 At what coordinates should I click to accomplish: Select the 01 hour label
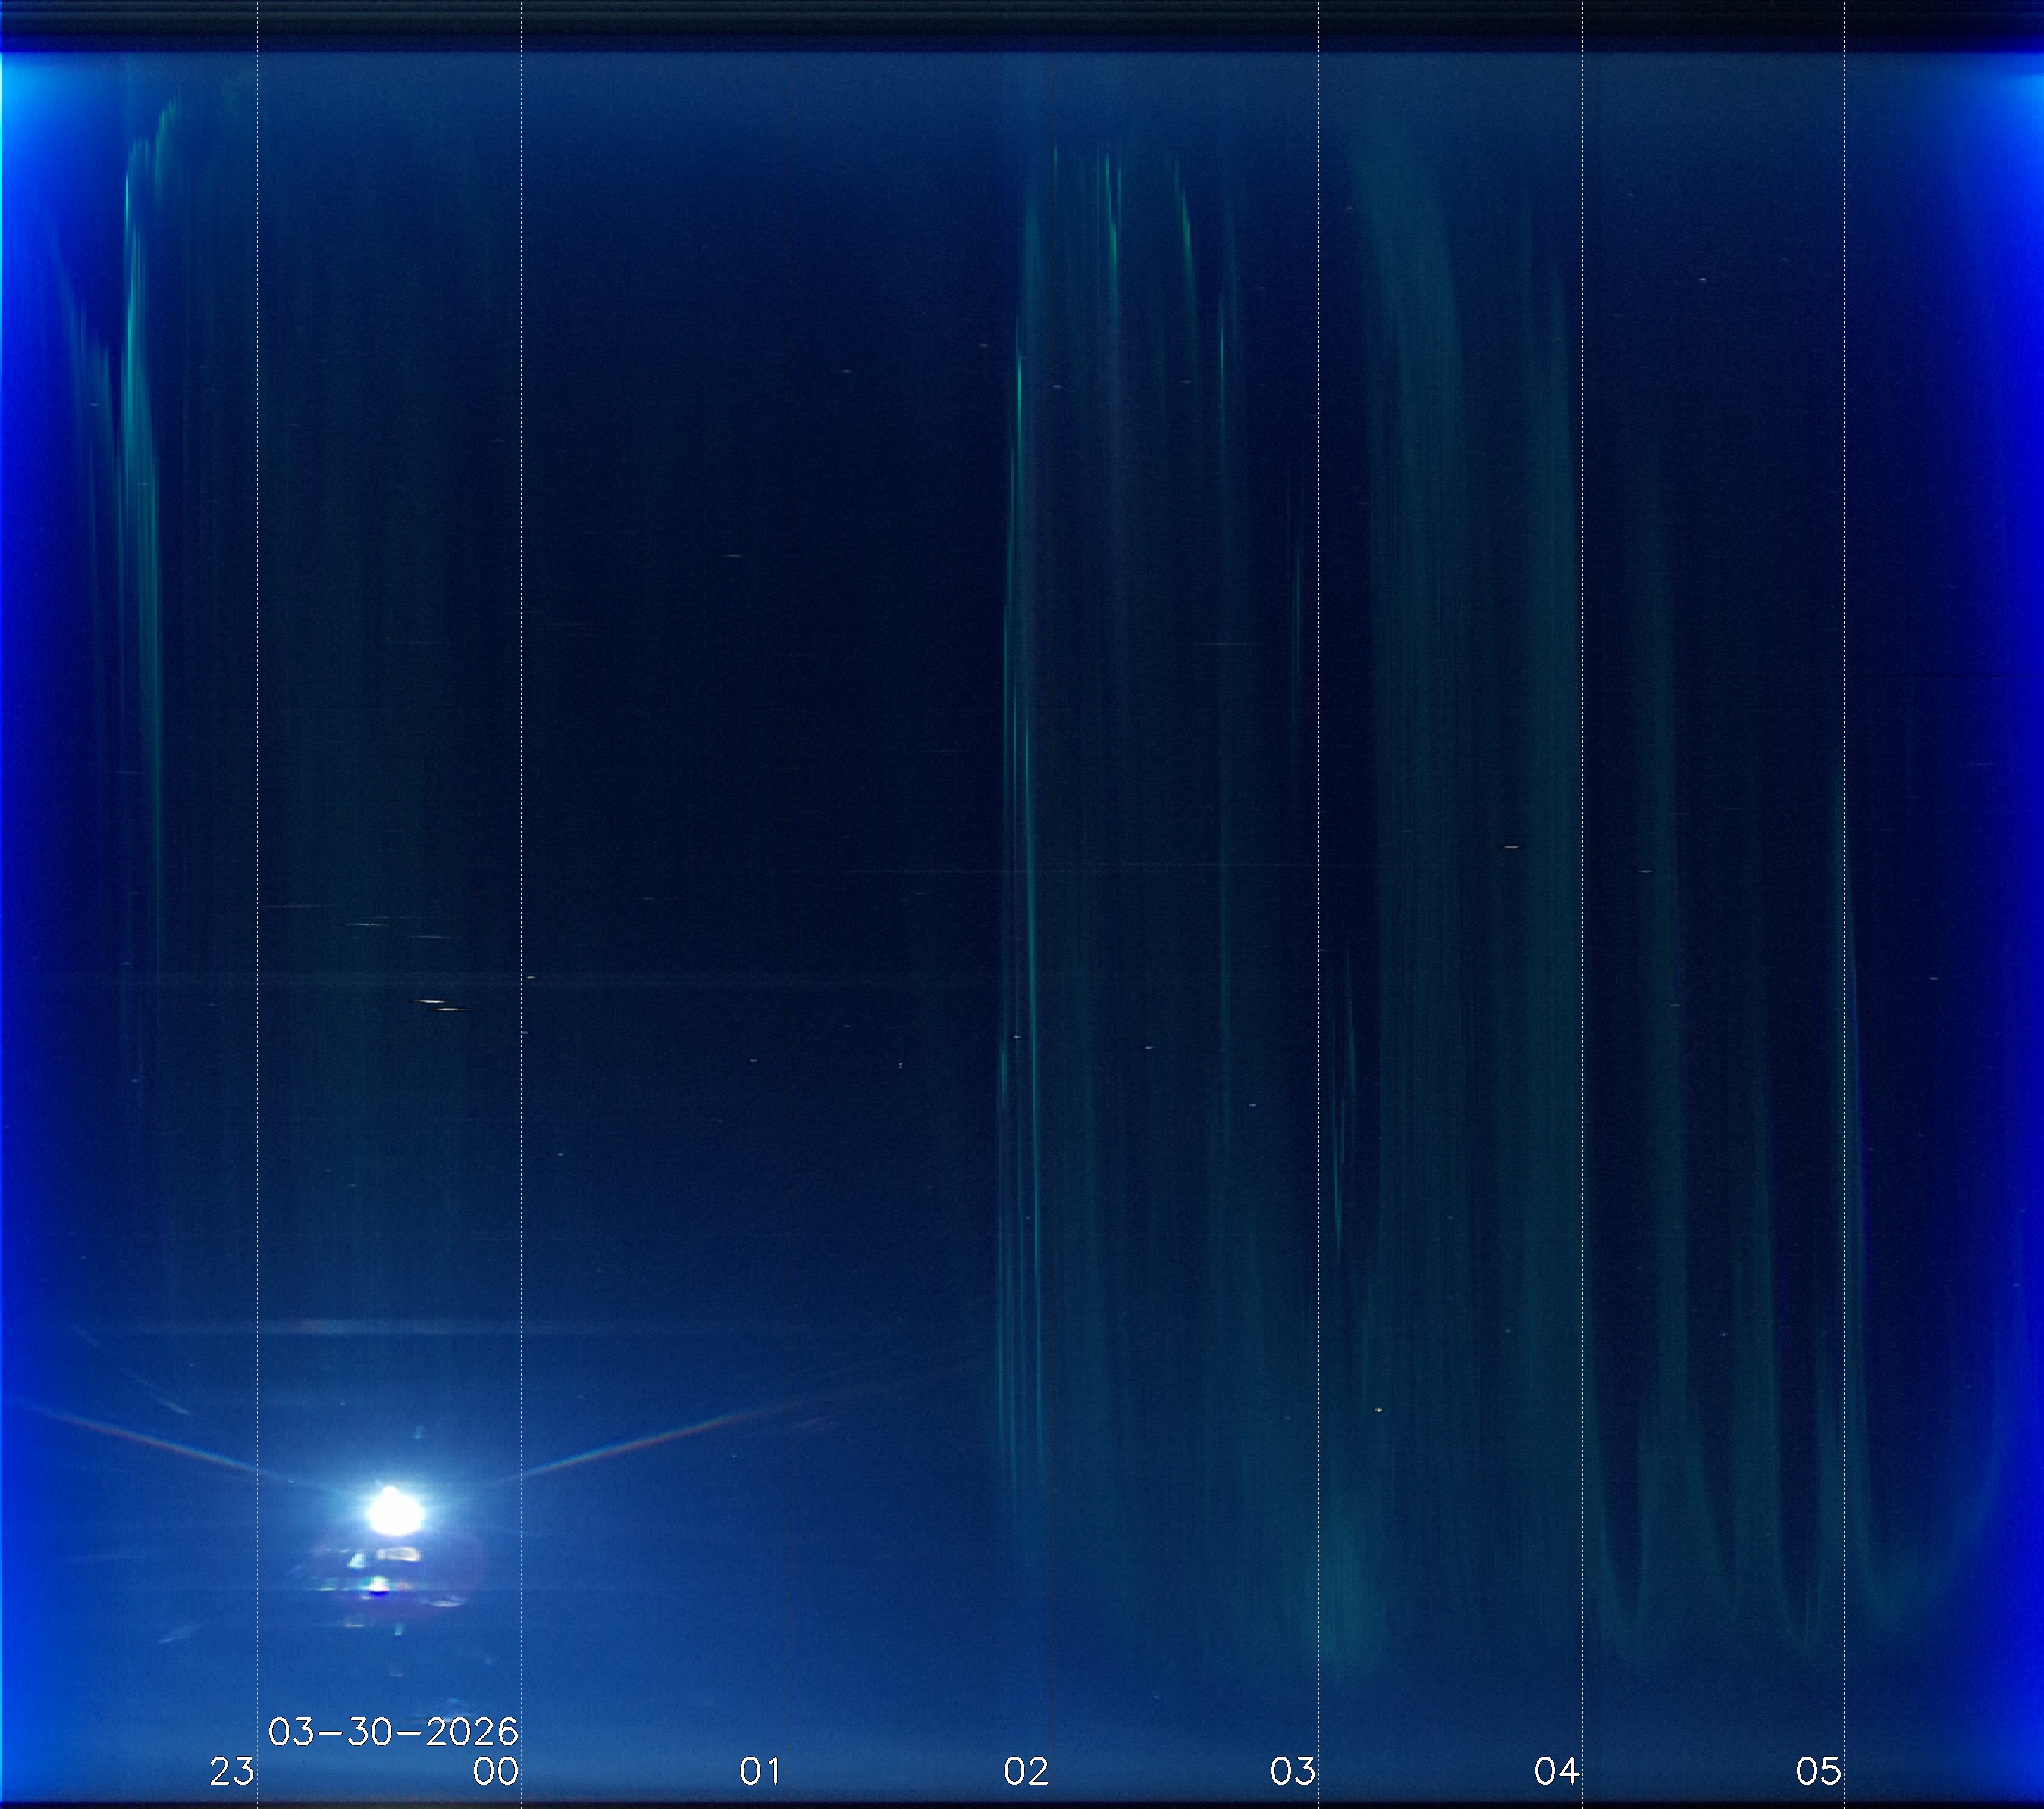[x=760, y=1771]
